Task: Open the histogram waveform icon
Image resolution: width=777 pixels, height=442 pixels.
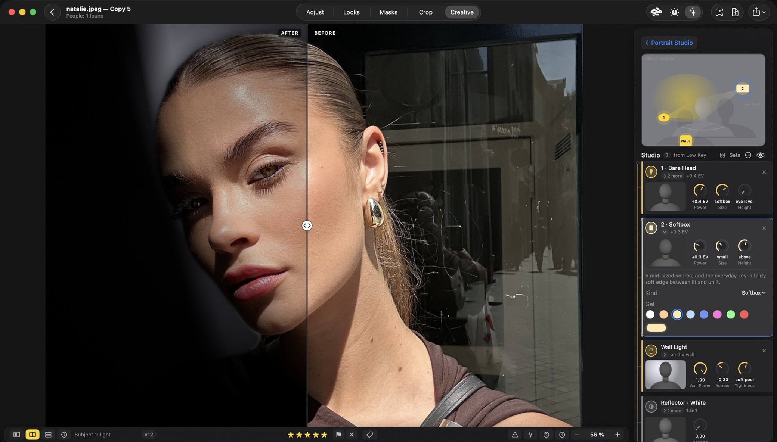Action: click(530, 435)
